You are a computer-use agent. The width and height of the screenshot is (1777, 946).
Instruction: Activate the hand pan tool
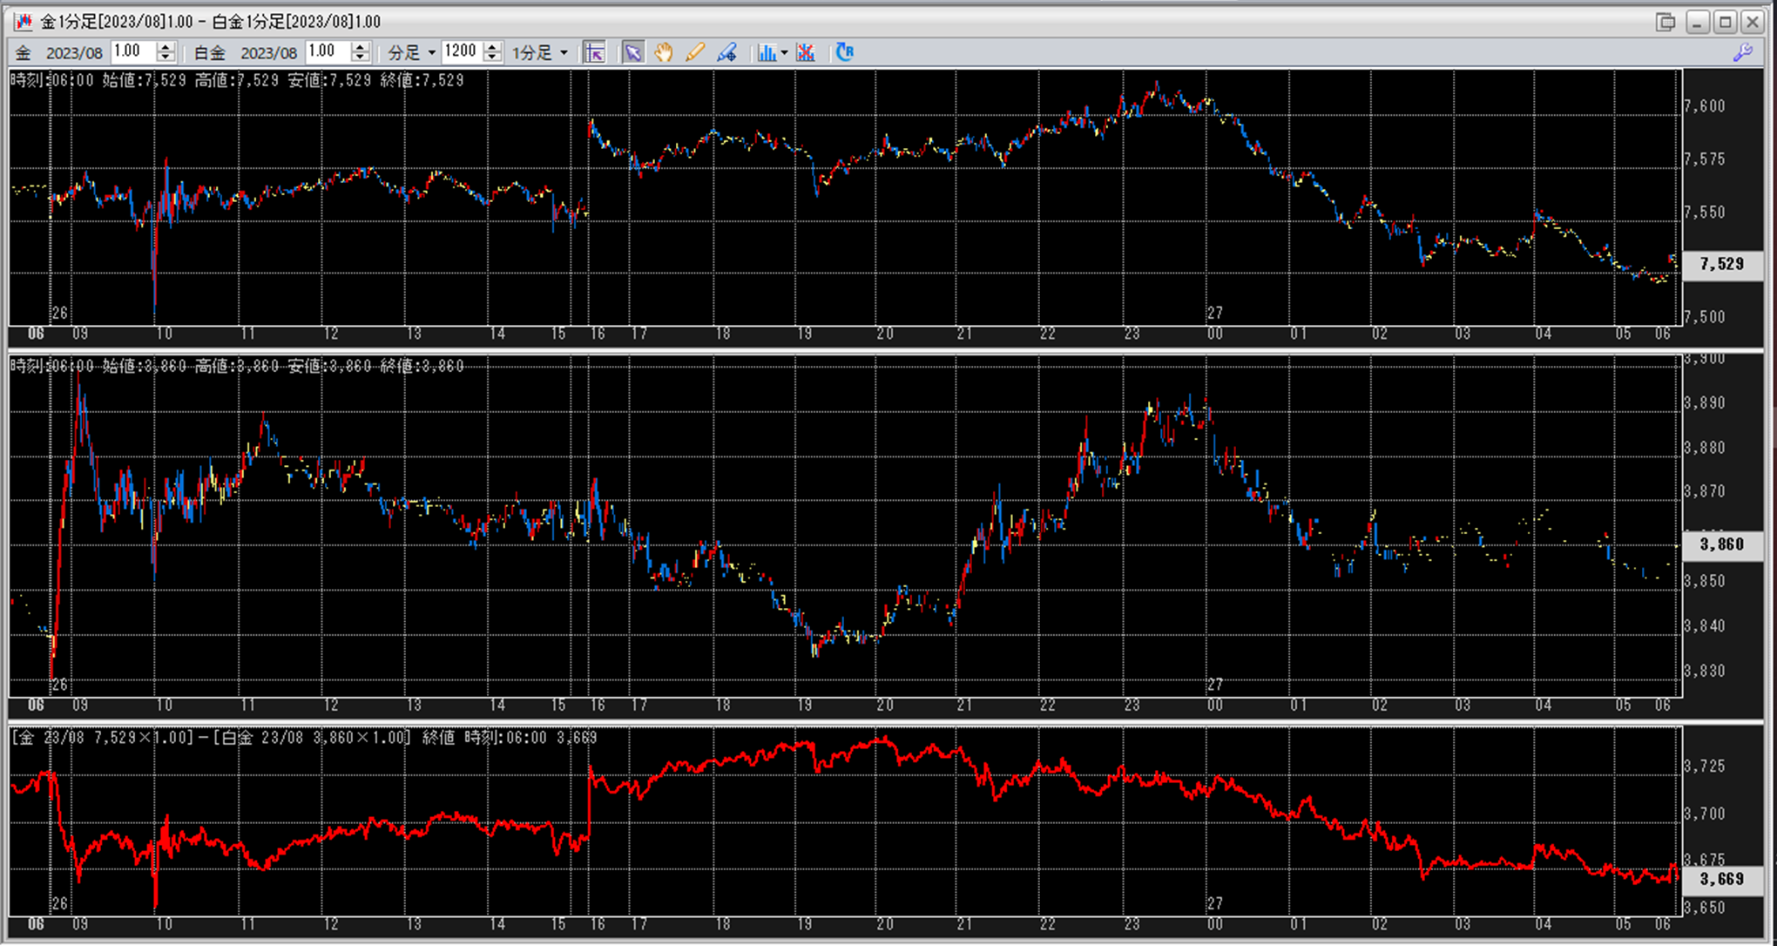point(664,52)
